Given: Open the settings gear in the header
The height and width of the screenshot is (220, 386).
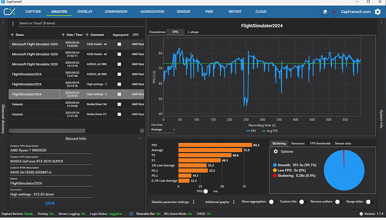Looking at the screenshot, I should coord(378,12).
